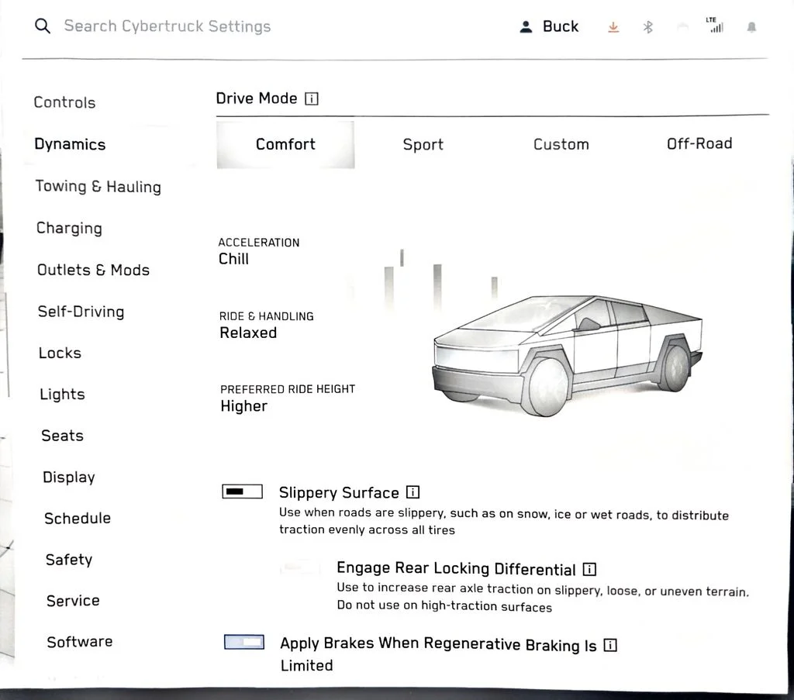The height and width of the screenshot is (700, 794).
Task: Open the Lights settings section
Action: [x=62, y=395]
